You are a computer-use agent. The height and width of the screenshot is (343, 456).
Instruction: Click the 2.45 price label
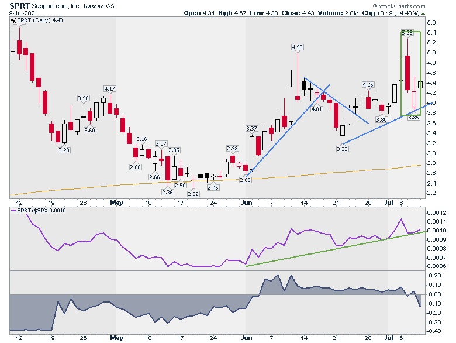coord(213,187)
